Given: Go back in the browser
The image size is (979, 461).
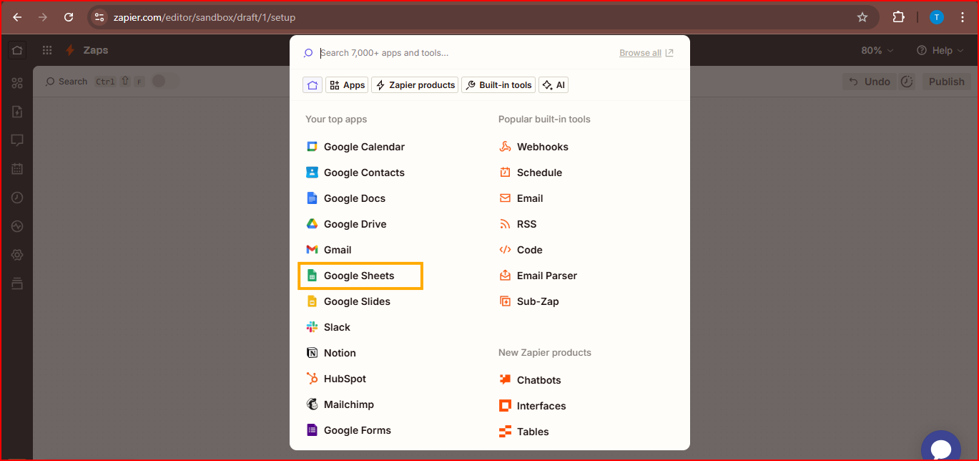Looking at the screenshot, I should (x=17, y=17).
